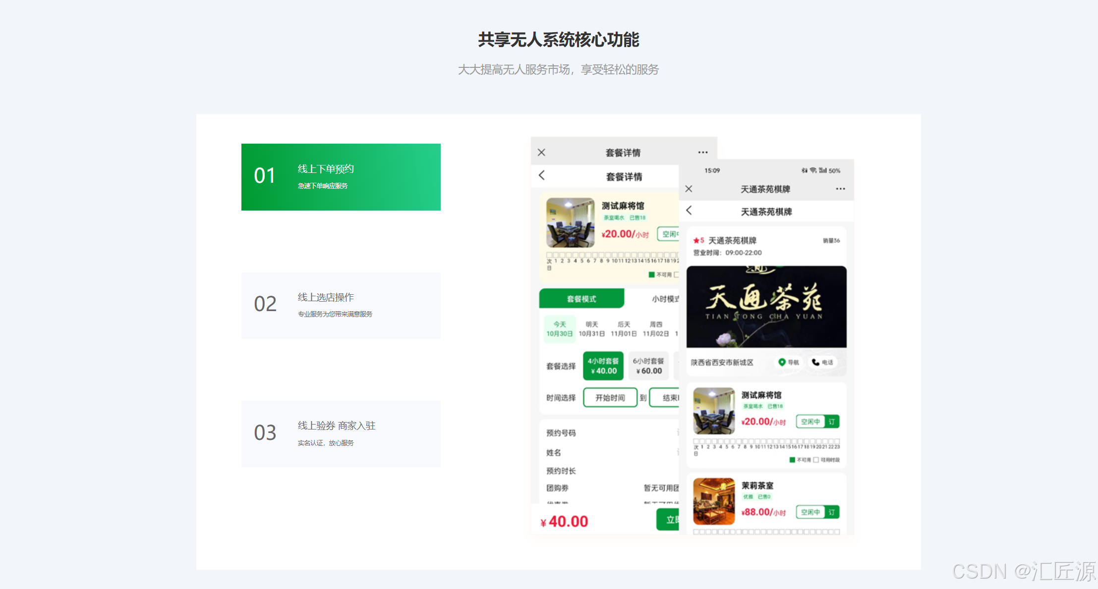The width and height of the screenshot is (1098, 589).
Task: Click the 陕西省西安市新城区 address
Action: 722,363
